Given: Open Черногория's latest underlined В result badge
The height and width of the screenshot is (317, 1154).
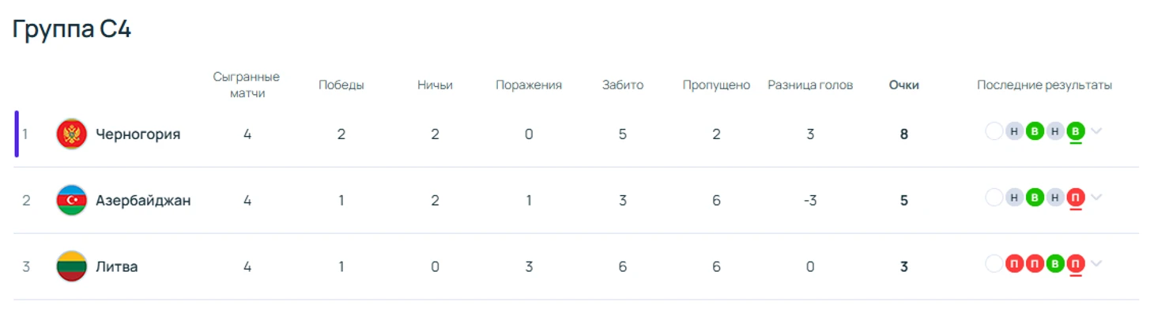Looking at the screenshot, I should point(1075,131).
